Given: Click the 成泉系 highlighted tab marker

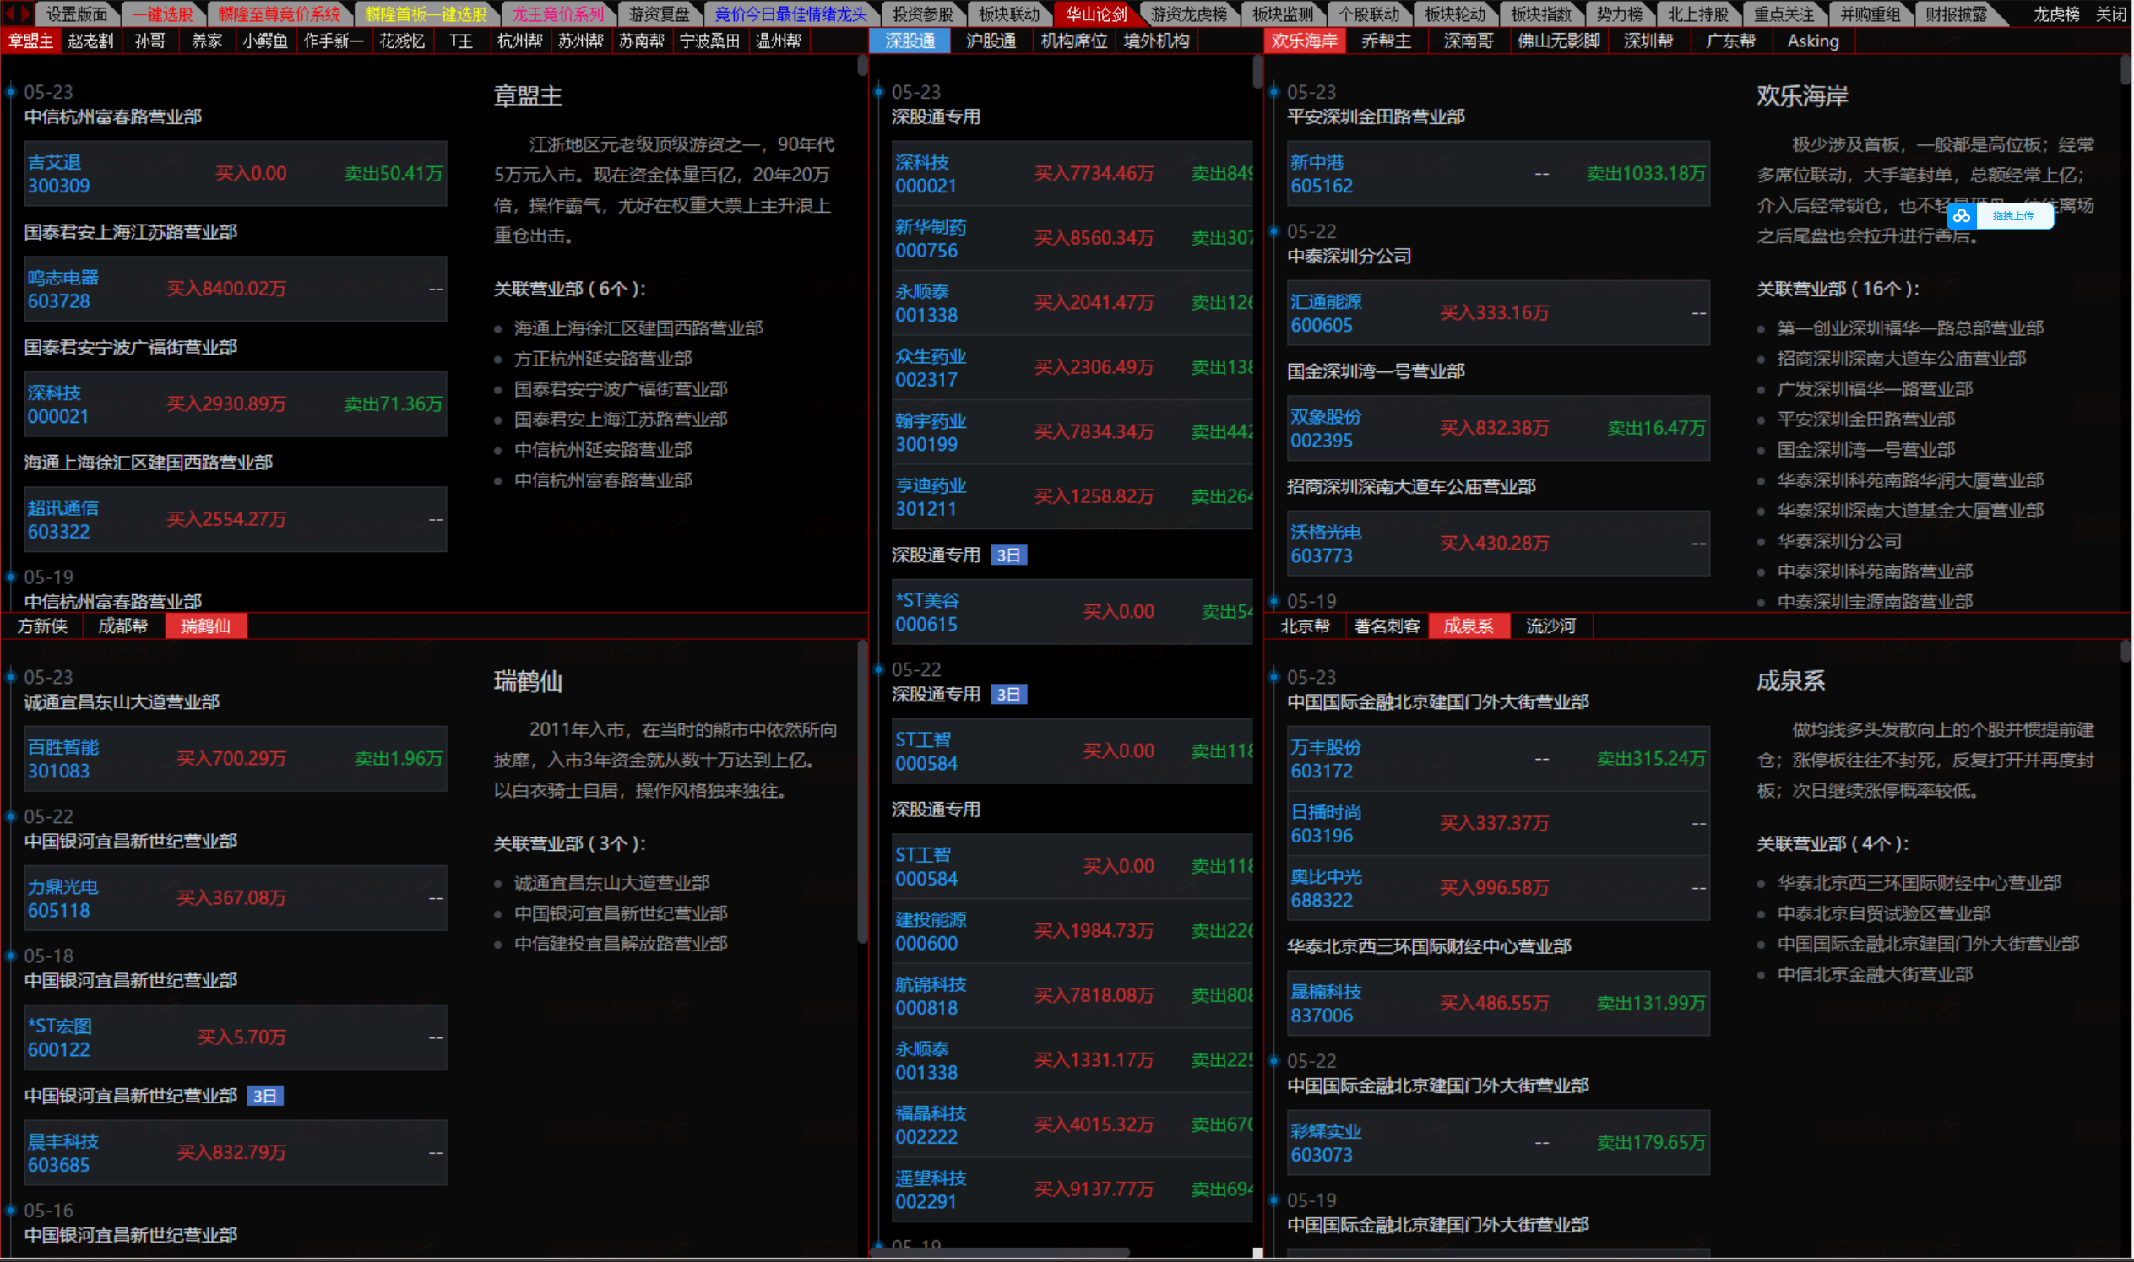Looking at the screenshot, I should tap(1469, 626).
